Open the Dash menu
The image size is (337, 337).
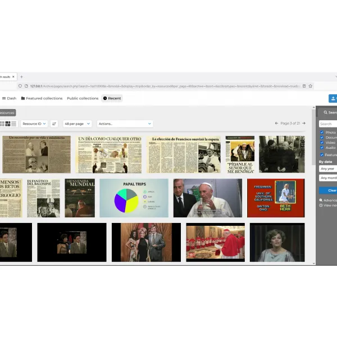(x=9, y=98)
